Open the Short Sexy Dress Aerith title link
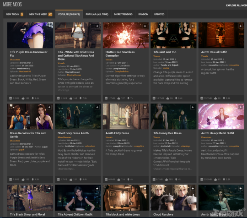The image size is (247, 218). [73, 133]
